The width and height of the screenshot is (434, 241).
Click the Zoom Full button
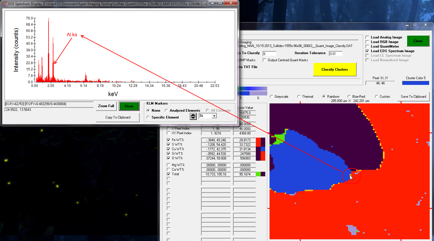point(106,106)
